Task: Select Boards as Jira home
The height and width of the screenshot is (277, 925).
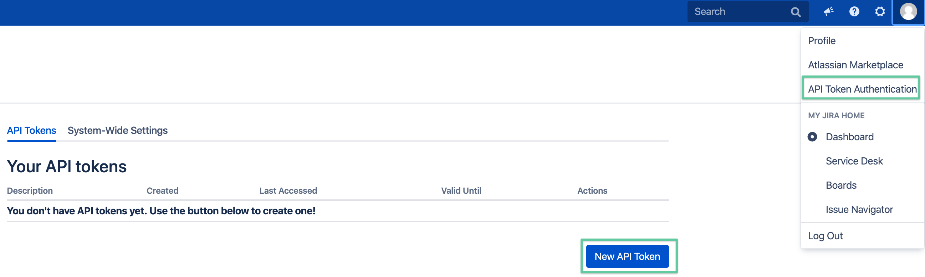Action: pyautogui.click(x=841, y=185)
